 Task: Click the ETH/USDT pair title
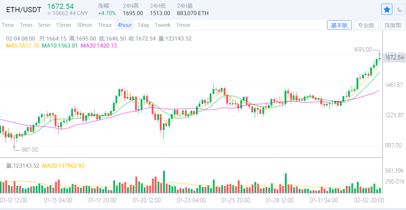(x=24, y=9)
